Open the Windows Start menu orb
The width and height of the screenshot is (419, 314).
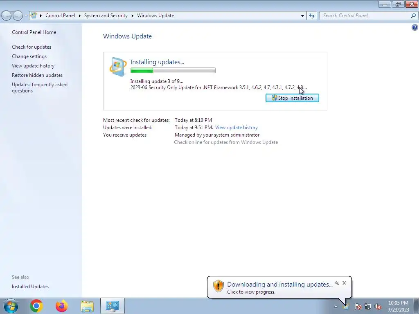(x=11, y=306)
